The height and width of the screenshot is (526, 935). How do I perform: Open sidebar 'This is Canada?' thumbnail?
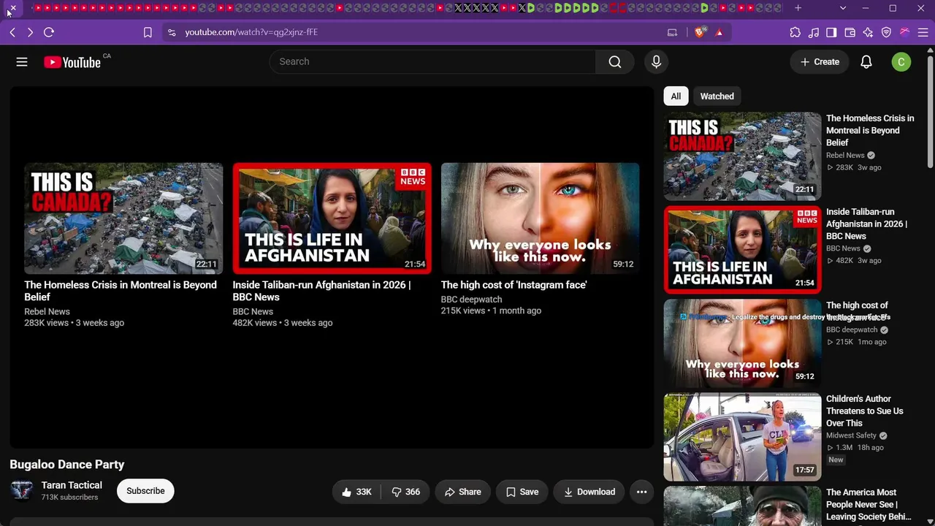(x=742, y=156)
